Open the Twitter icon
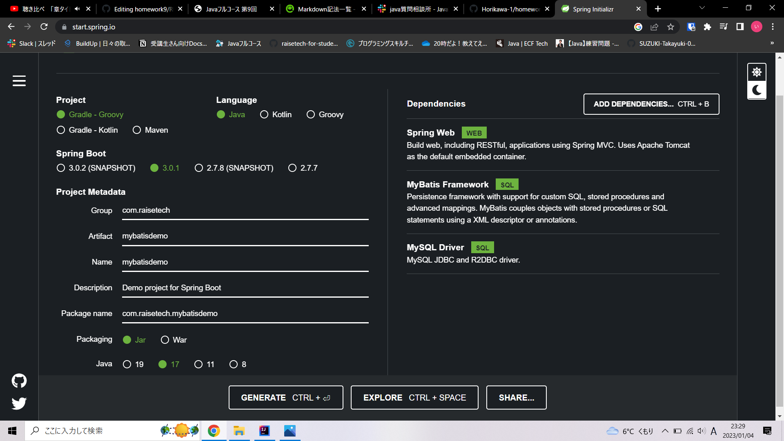Viewport: 784px width, 441px height. pyautogui.click(x=19, y=403)
